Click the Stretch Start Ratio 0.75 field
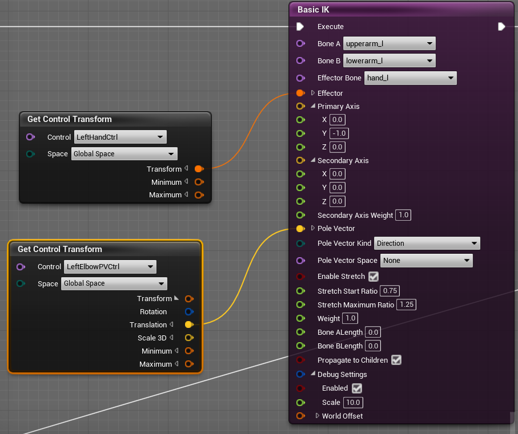518x434 pixels. [390, 291]
